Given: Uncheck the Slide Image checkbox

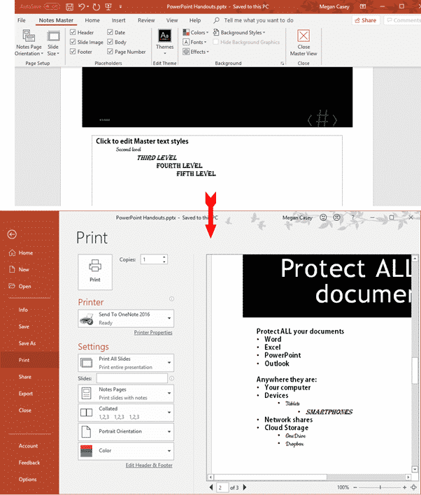Looking at the screenshot, I should pos(73,42).
